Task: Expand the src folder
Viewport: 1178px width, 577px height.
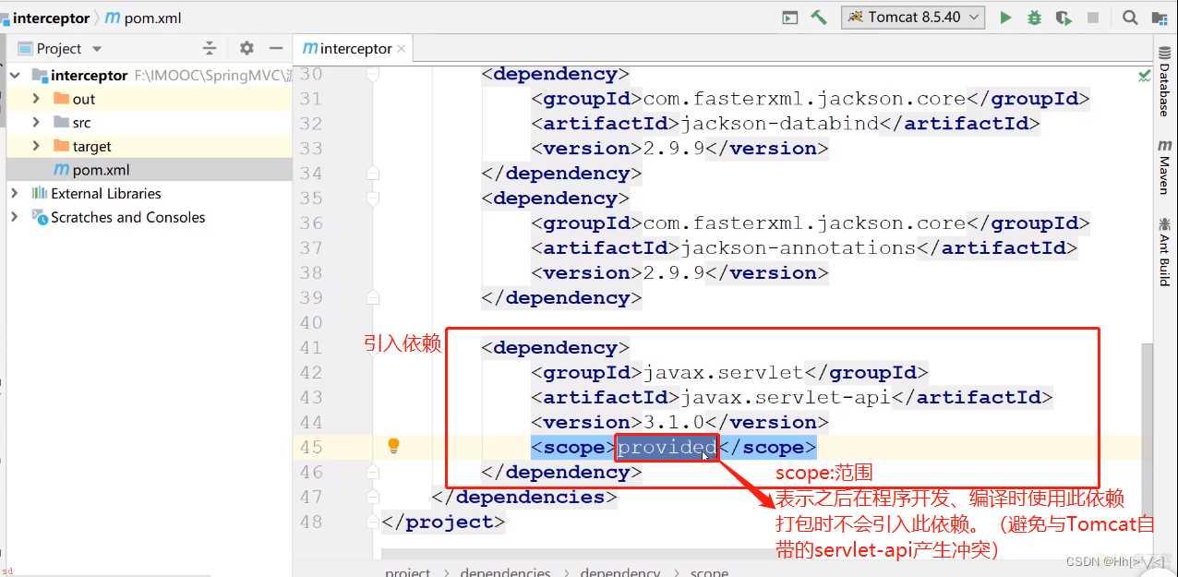Action: 36,123
